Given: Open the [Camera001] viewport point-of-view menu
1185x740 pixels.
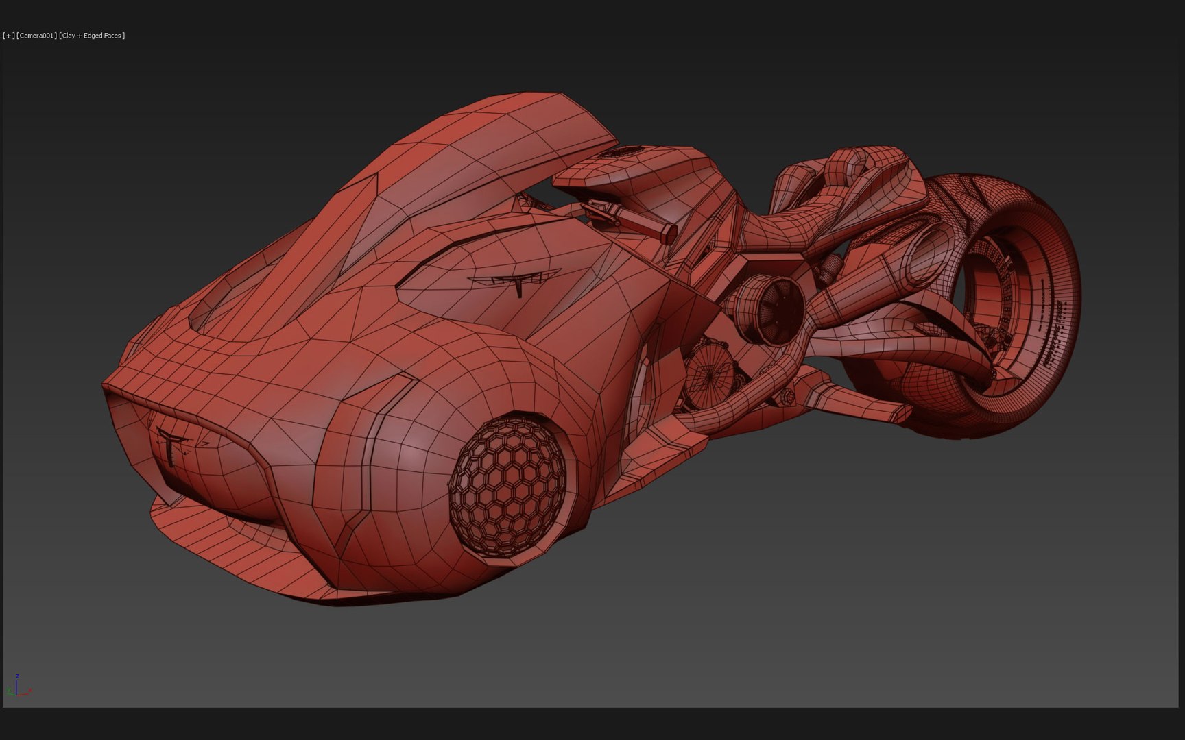Looking at the screenshot, I should click(x=37, y=36).
